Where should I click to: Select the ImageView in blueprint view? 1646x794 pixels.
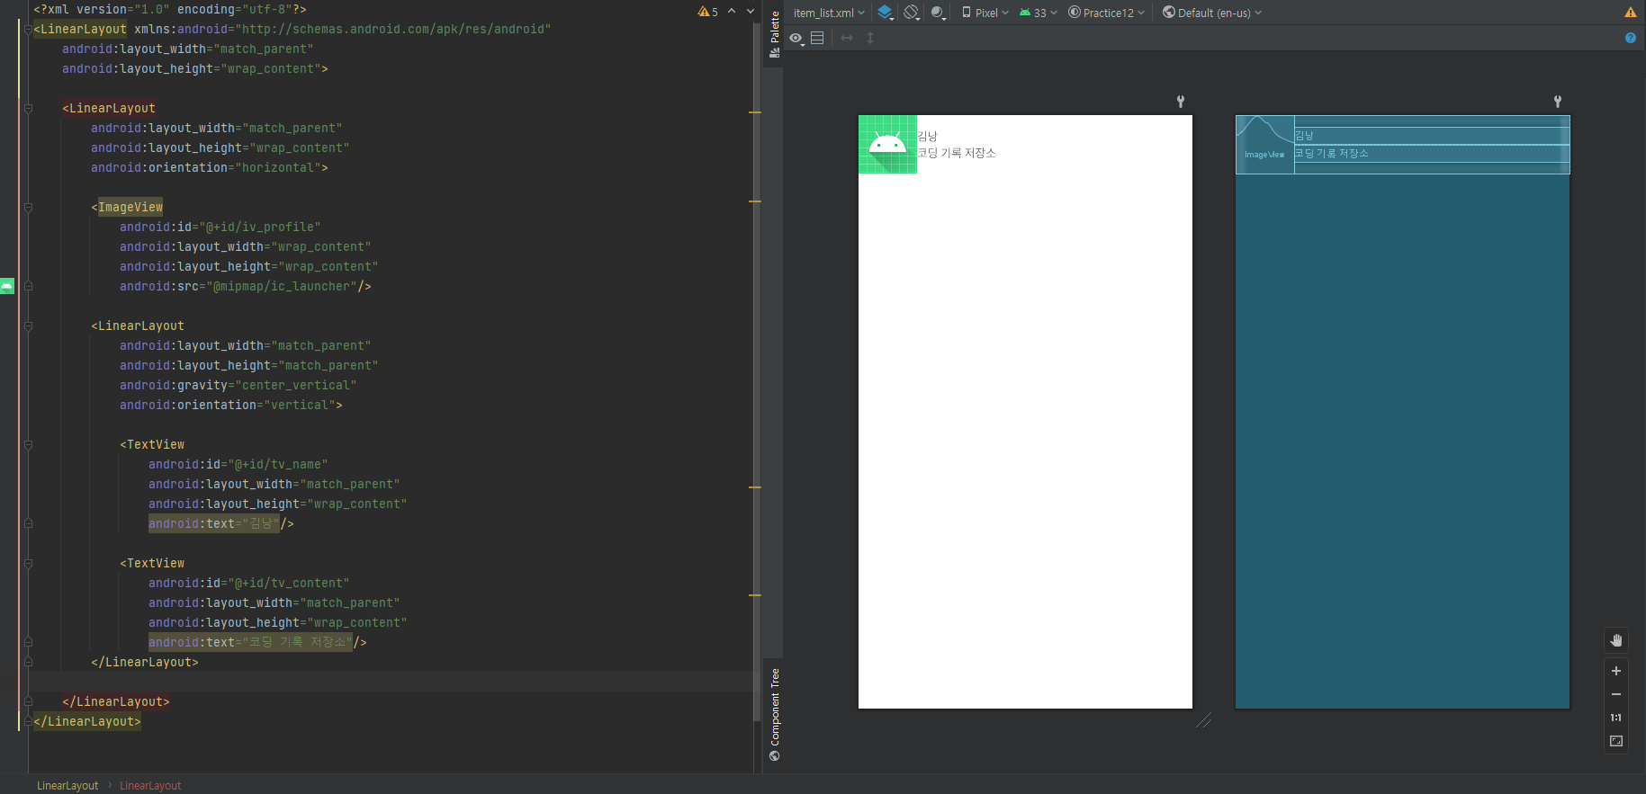tap(1264, 145)
